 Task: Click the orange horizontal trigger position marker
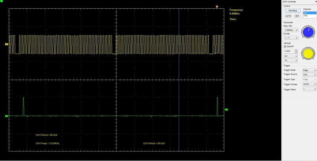click(217, 7)
